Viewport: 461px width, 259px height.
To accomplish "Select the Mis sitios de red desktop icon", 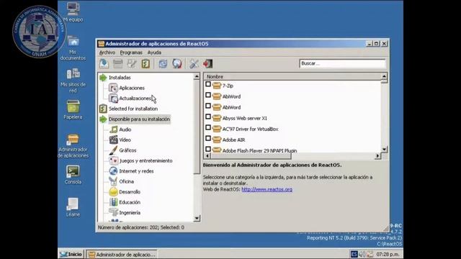I will coord(73,81).
